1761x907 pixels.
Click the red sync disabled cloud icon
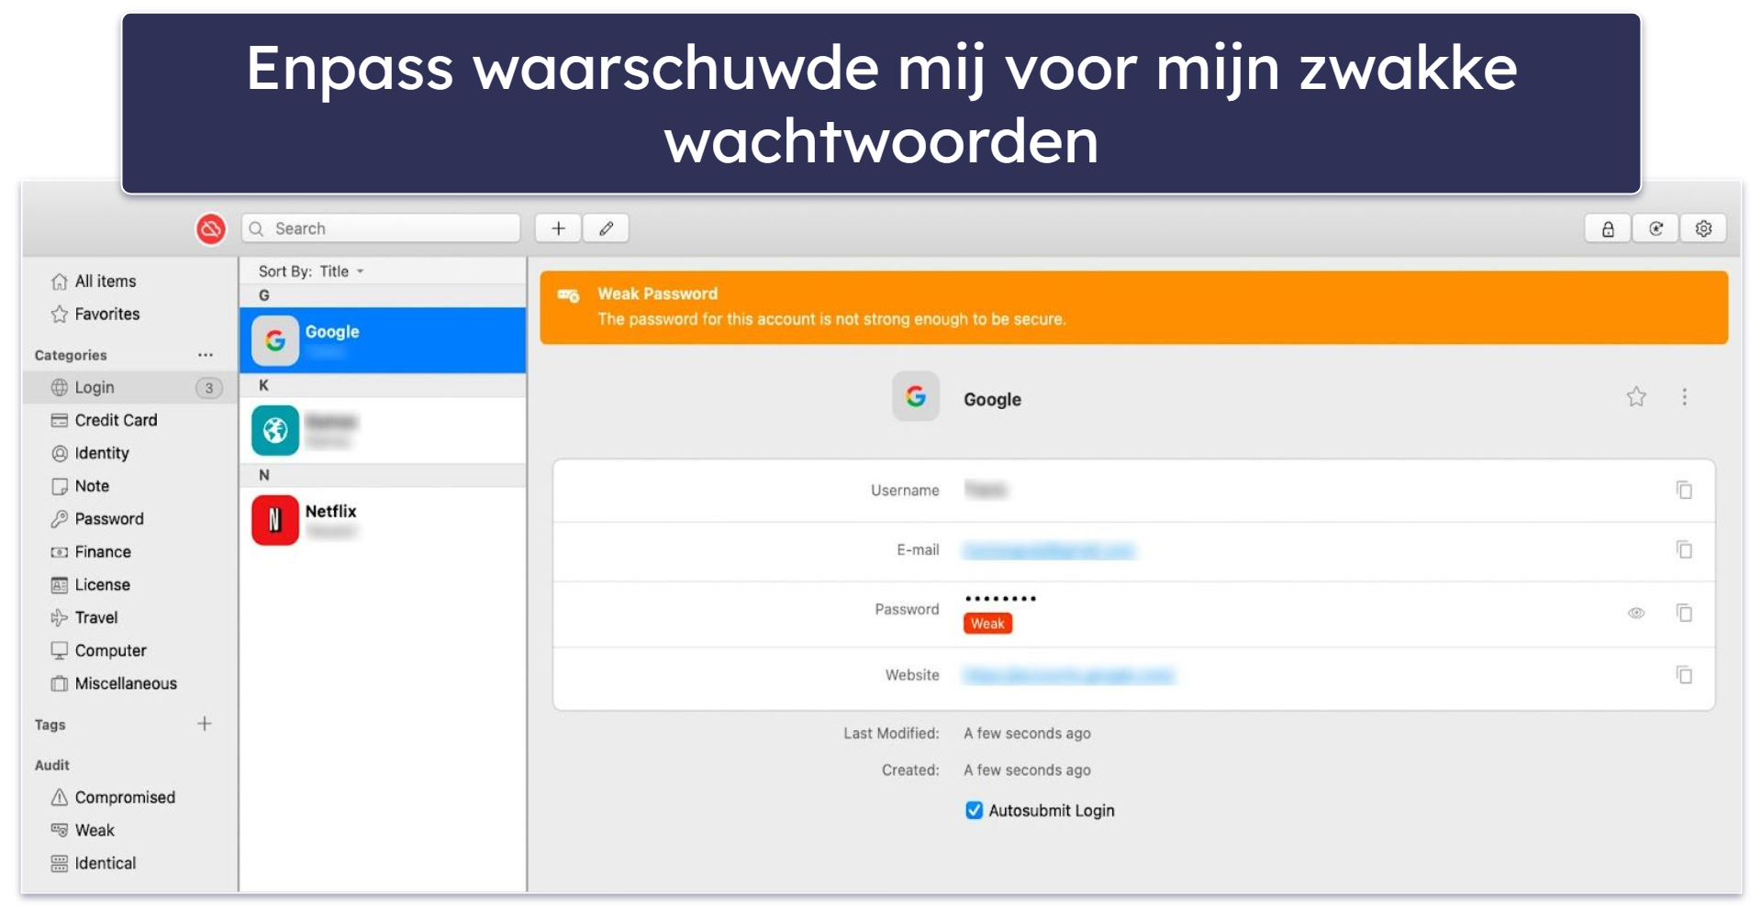point(211,228)
